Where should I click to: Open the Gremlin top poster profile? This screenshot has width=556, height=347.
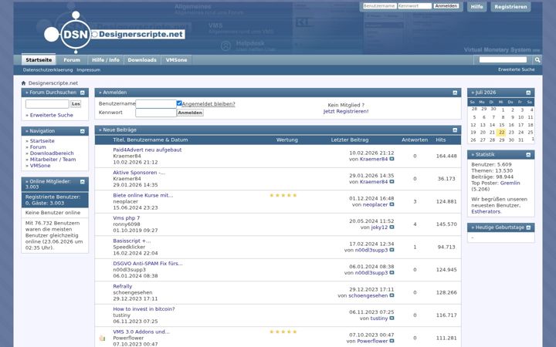(510, 183)
